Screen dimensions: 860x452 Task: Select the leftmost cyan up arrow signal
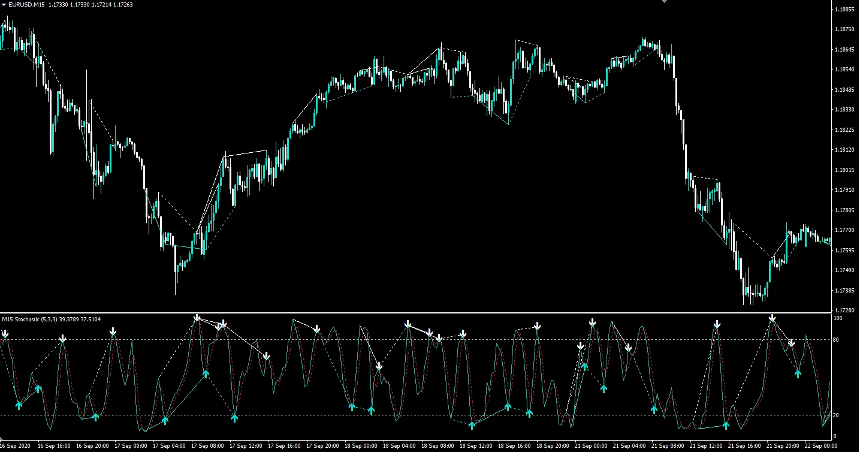pyautogui.click(x=19, y=405)
